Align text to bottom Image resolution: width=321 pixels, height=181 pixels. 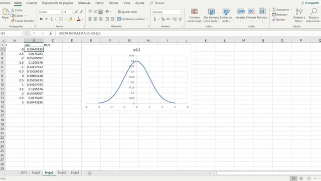(x=100, y=12)
